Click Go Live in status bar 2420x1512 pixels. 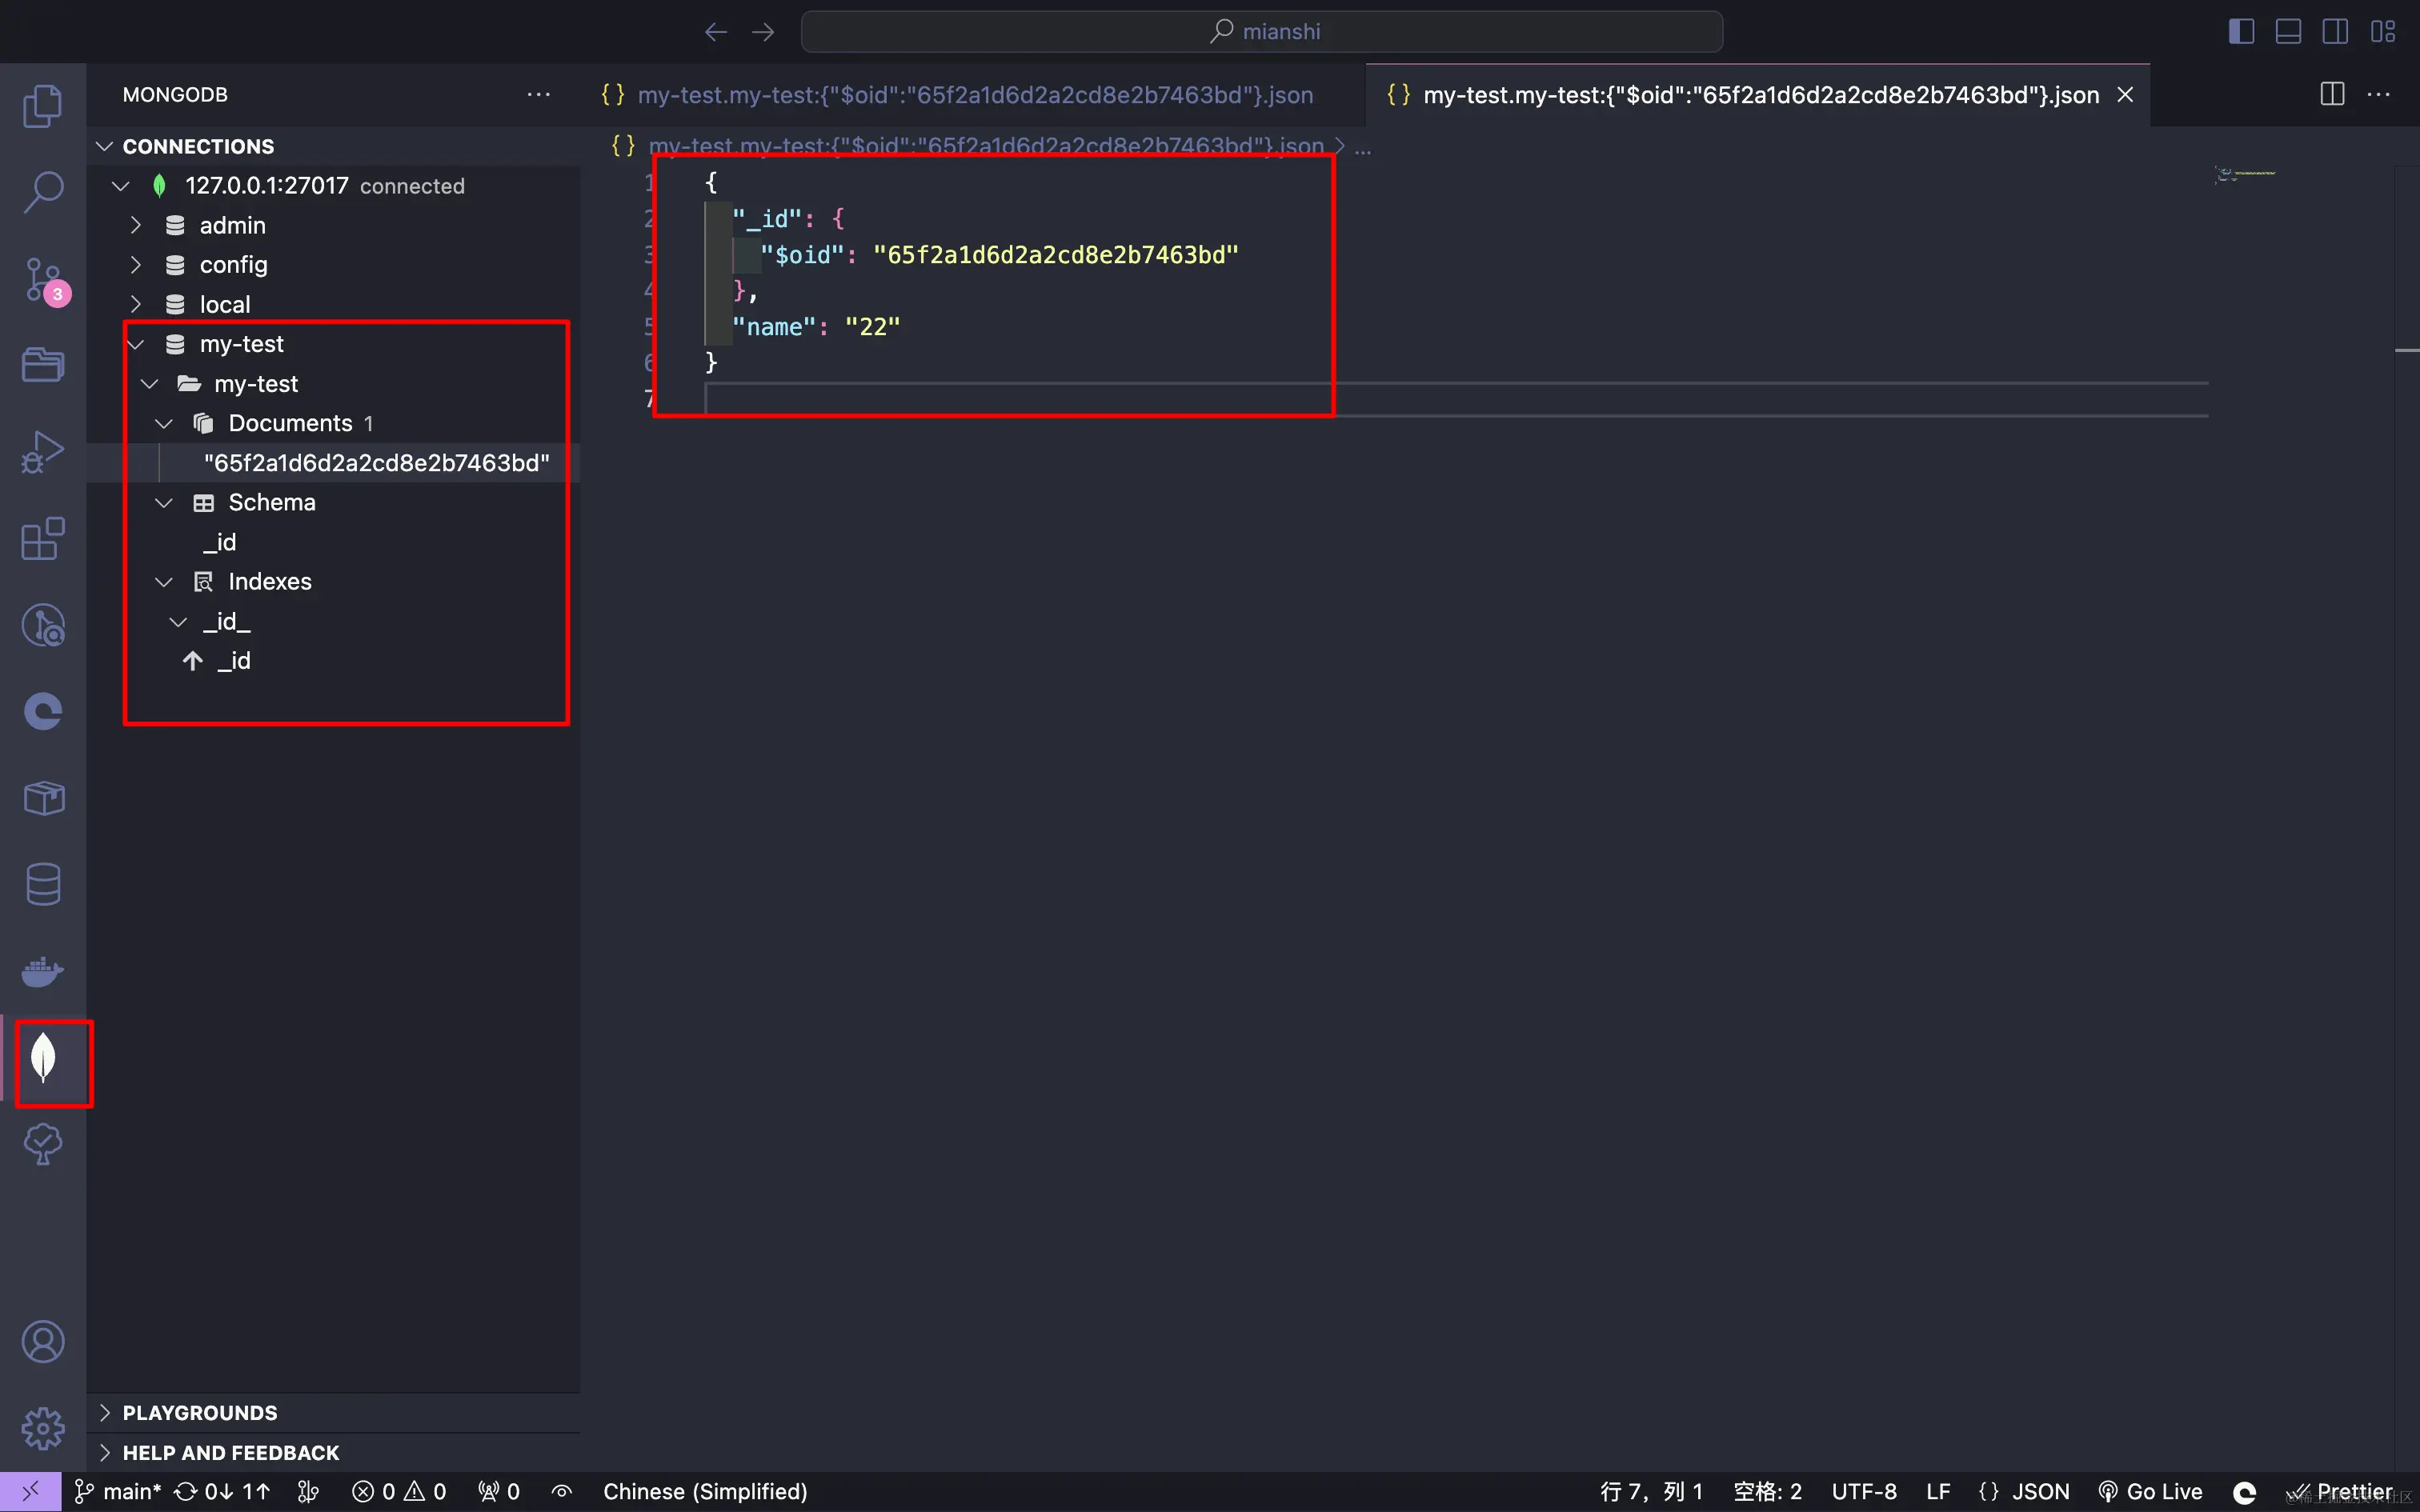(x=2151, y=1491)
